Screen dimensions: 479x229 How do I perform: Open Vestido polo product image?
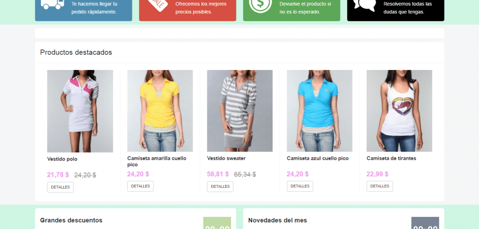point(80,111)
